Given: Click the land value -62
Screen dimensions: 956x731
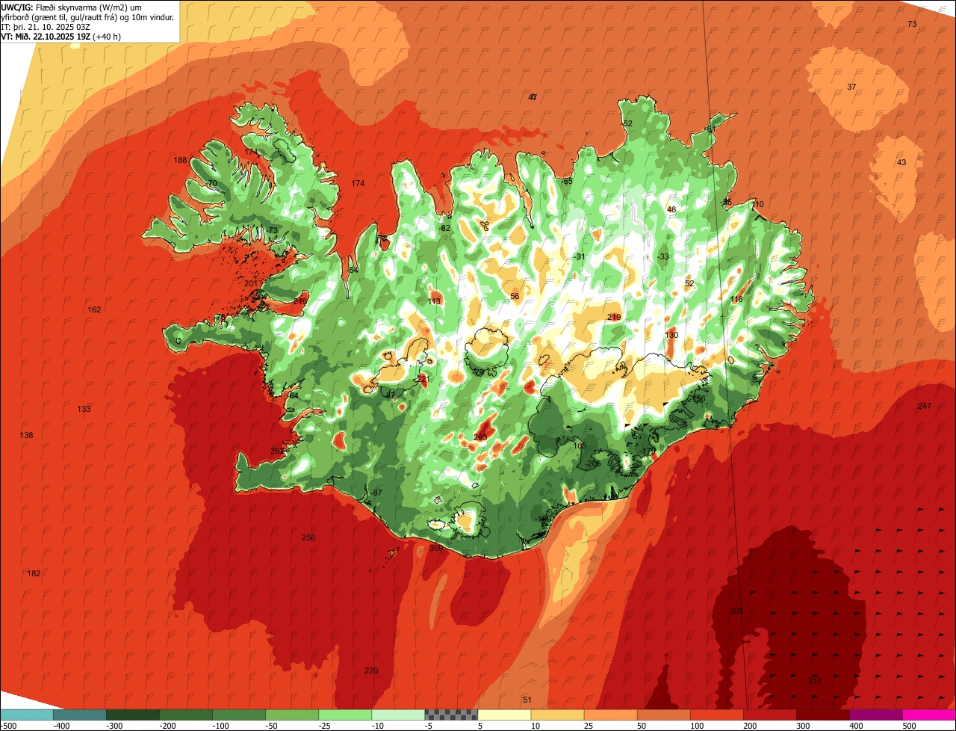Looking at the screenshot, I should pos(444,228).
